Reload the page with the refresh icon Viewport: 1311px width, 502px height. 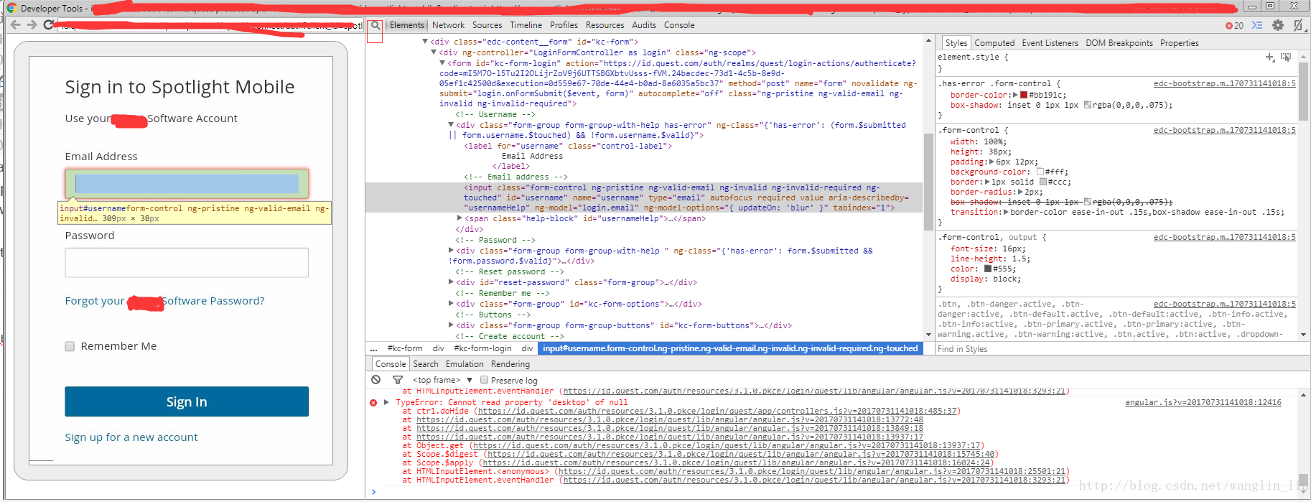[48, 24]
